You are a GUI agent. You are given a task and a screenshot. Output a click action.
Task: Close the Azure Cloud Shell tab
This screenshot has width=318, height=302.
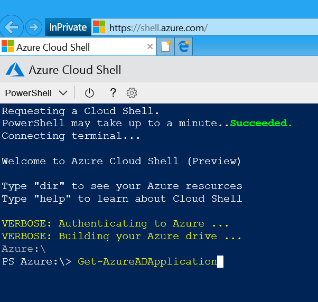point(150,47)
